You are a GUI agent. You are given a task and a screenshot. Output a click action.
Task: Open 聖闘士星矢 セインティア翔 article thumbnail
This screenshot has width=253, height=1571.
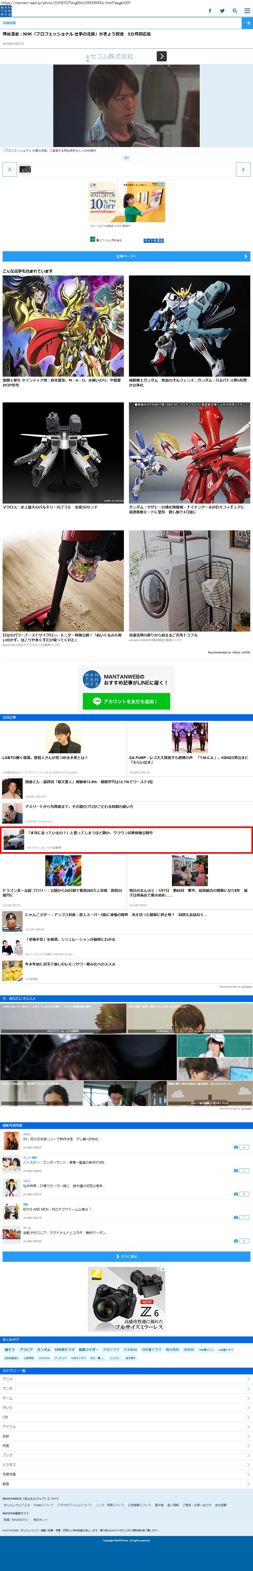click(63, 326)
